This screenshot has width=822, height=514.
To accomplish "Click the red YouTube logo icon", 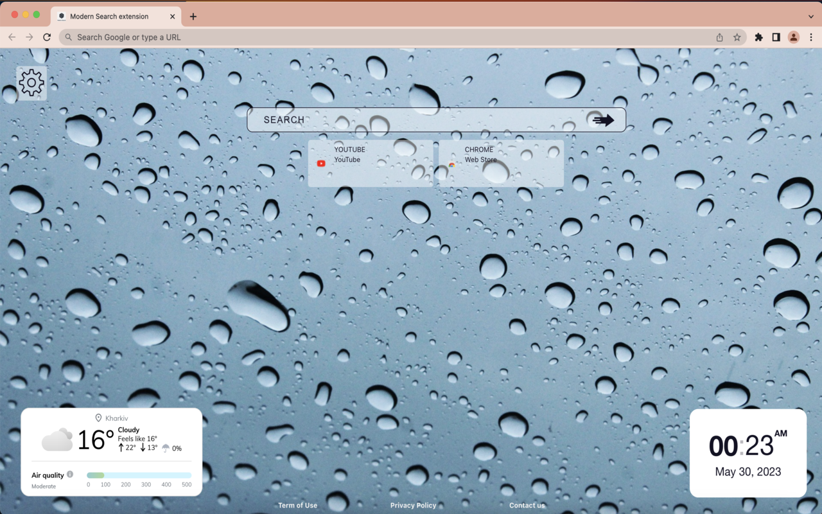I will coord(321,164).
